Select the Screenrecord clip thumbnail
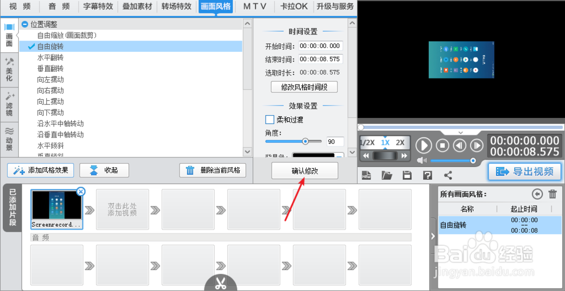The width and height of the screenshot is (565, 291). 56,210
